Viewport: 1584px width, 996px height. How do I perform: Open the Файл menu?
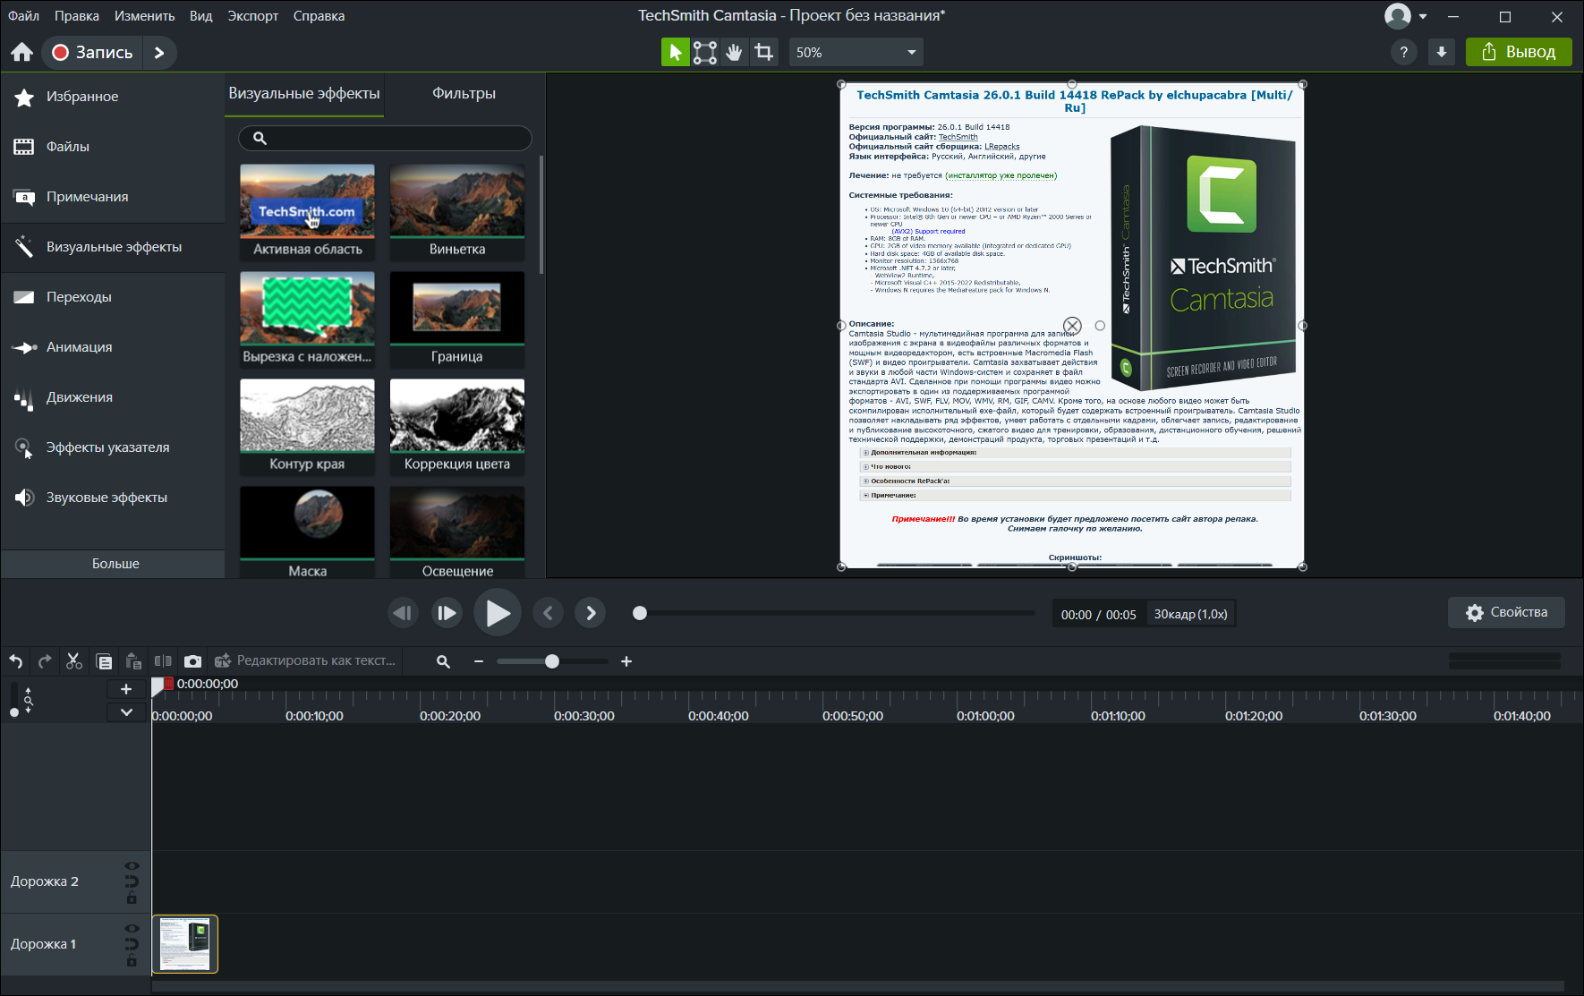tap(24, 16)
